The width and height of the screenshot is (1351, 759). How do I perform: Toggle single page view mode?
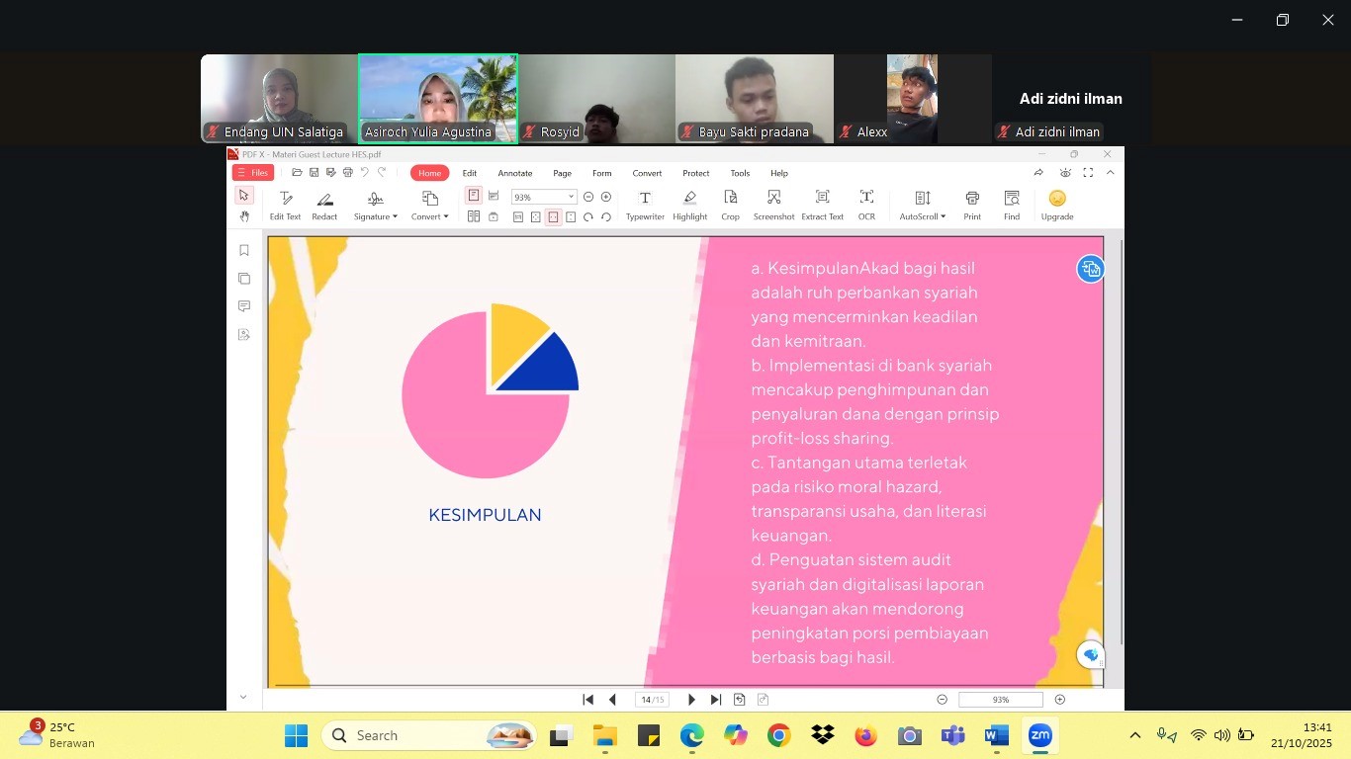click(474, 196)
